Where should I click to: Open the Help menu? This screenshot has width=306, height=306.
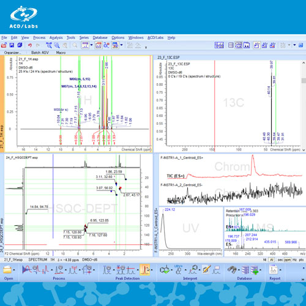tap(171, 38)
